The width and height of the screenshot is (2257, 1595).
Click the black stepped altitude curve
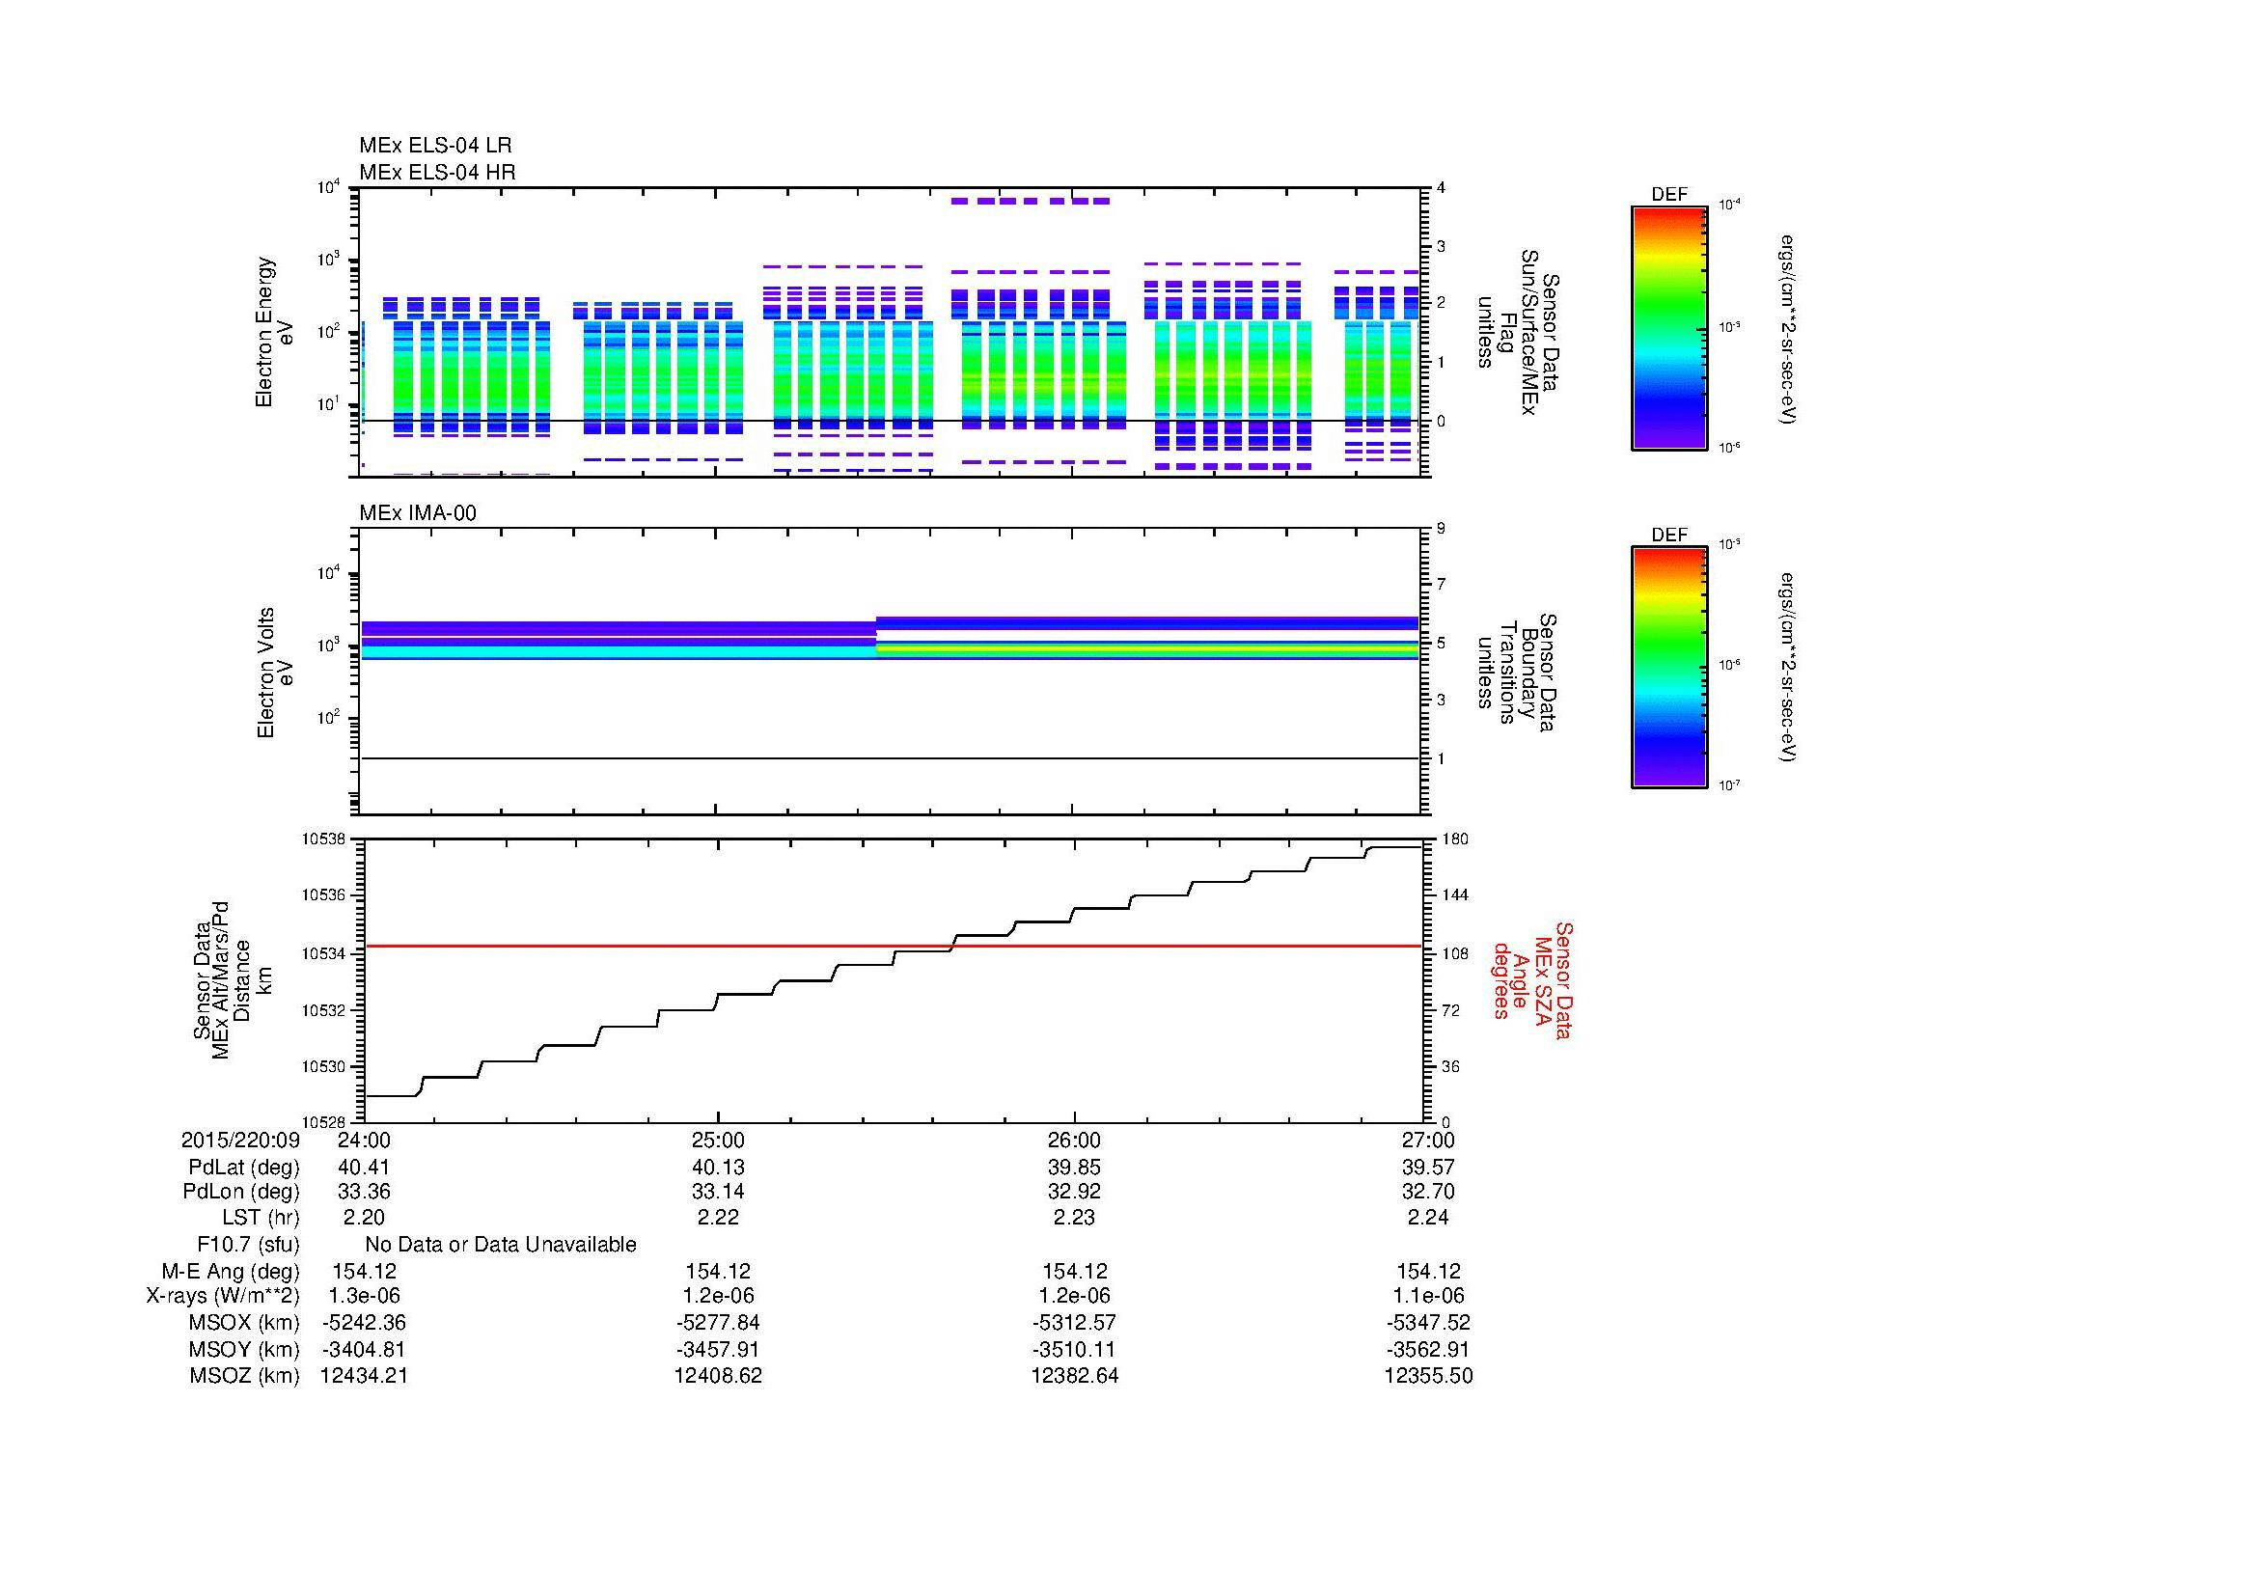(893, 971)
